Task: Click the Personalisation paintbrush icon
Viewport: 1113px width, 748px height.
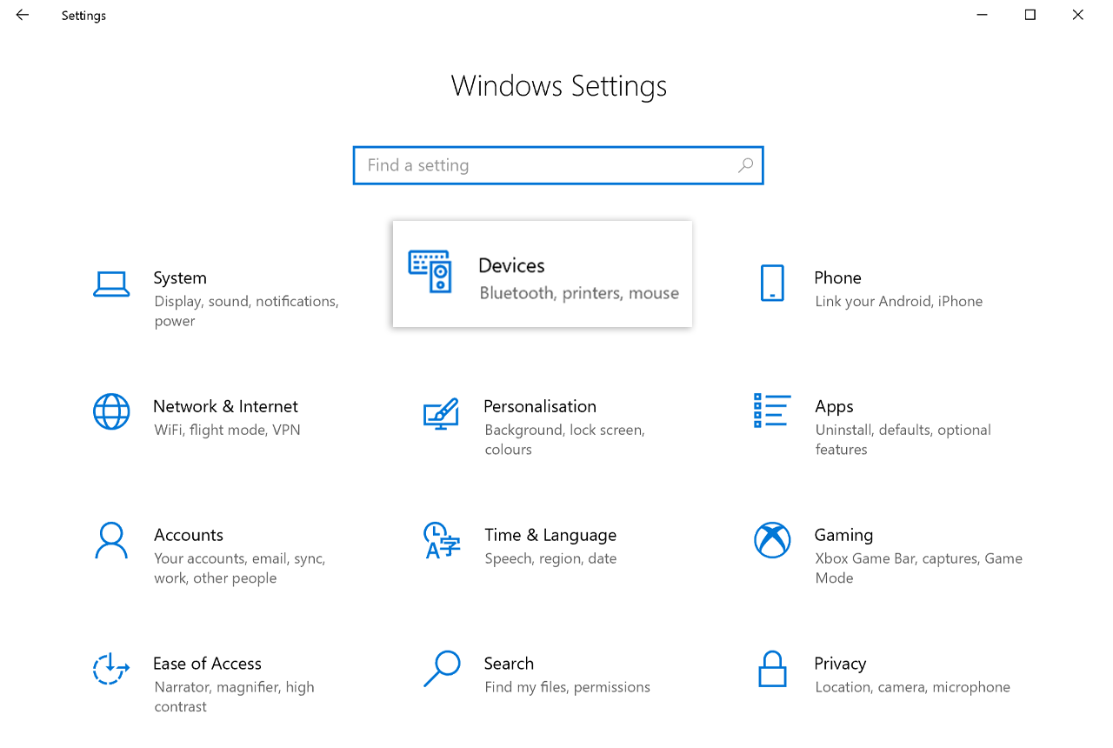Action: [441, 412]
